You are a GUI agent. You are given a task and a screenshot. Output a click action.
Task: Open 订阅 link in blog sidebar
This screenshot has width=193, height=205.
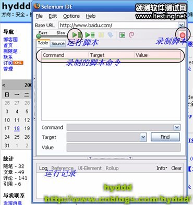[x=8, y=63]
